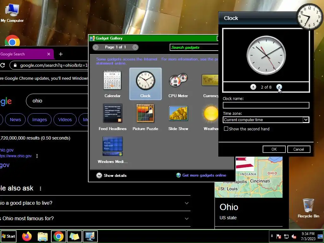324x243 pixels.
Task: Open Google Chrome desktop shortcut
Action: (x=12, y=40)
